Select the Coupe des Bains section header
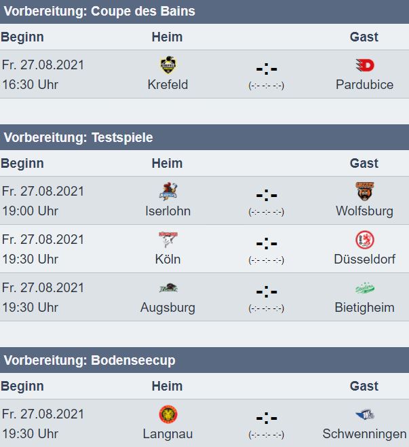This screenshot has width=409, height=447. click(x=204, y=12)
